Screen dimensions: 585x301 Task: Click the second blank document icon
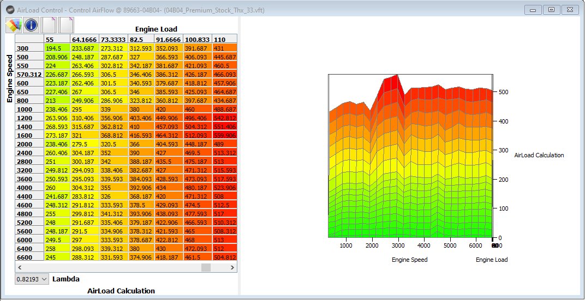click(x=67, y=25)
